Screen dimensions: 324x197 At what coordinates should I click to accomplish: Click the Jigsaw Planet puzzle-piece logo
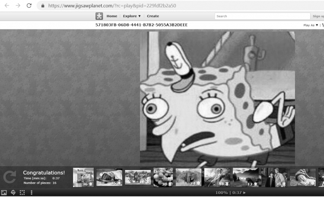pos(99,16)
